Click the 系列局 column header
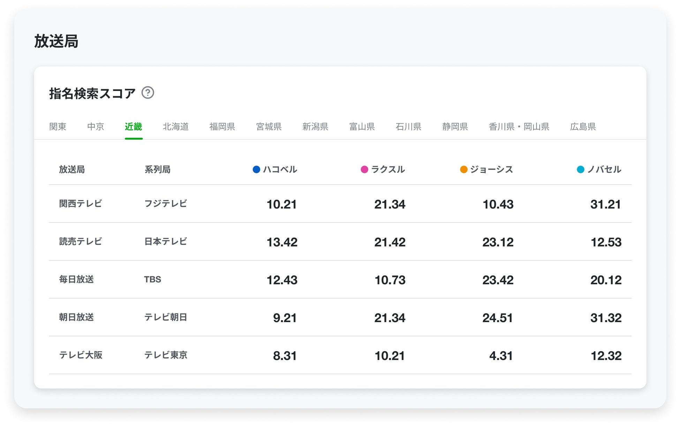Screen dimensions: 680x427 tap(157, 169)
